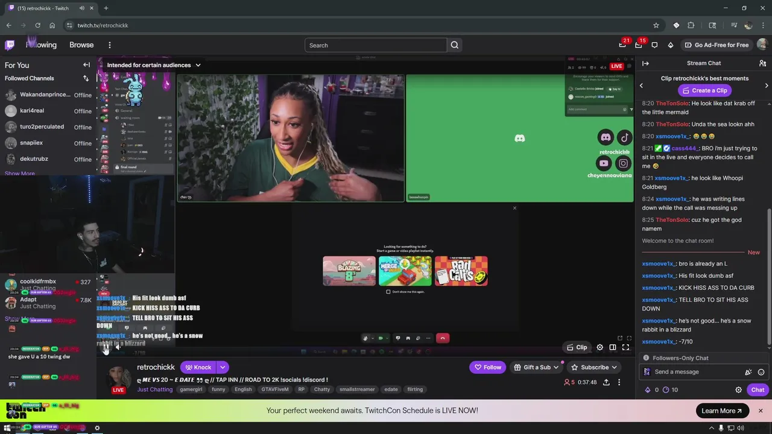Click the Twitch search box
772x434 pixels.
click(376, 45)
